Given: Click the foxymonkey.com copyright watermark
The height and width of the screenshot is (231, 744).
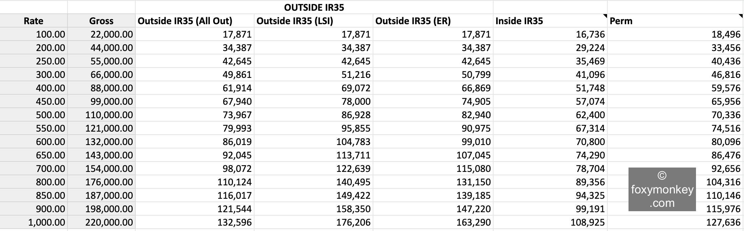Looking at the screenshot, I should 662,189.
